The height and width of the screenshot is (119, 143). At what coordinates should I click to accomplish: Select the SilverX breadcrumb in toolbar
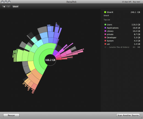[x=15, y=7]
